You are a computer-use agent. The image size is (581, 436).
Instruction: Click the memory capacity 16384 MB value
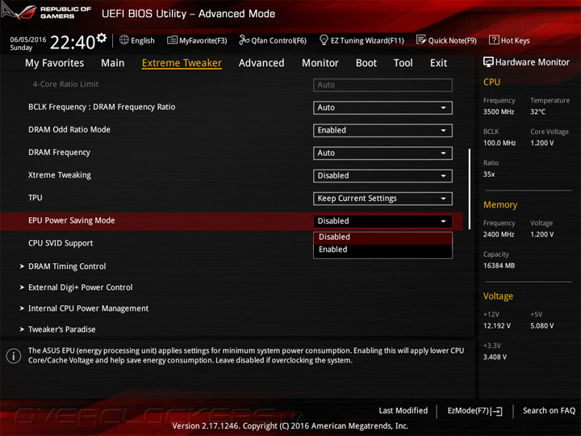[499, 266]
